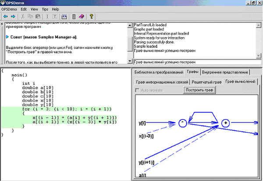Click graph label y[(i+1)]
Screen dimensions: 263x181
coord(146,162)
